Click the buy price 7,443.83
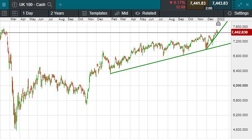The height and width of the screenshot is (139, 252). pos(220,3)
